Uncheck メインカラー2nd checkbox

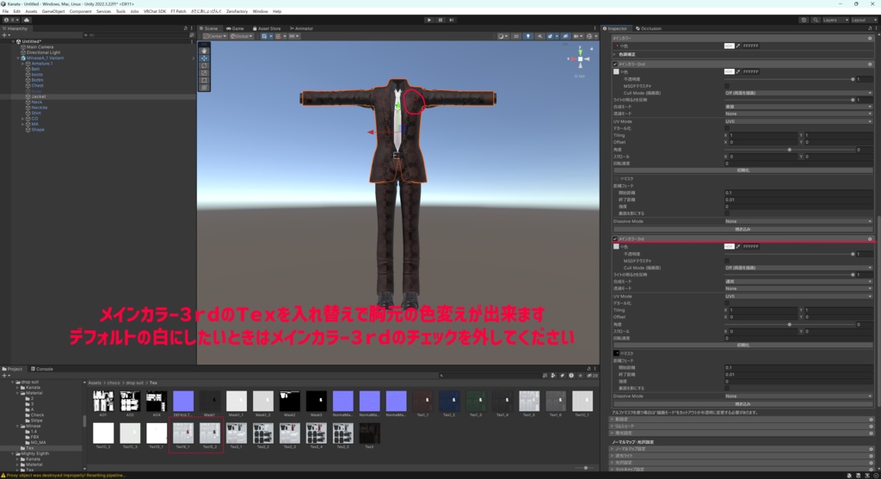click(615, 64)
